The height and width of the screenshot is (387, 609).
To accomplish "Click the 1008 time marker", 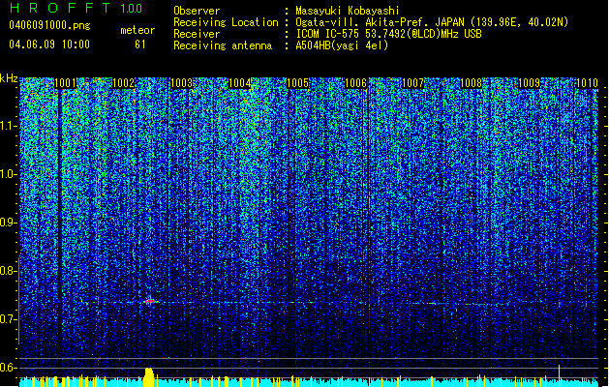I will pos(472,83).
